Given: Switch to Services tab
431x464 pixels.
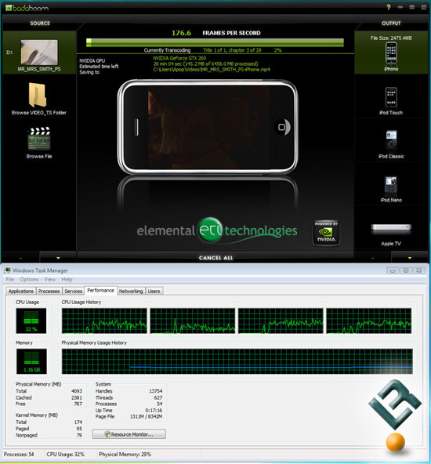Looking at the screenshot, I should coord(74,292).
